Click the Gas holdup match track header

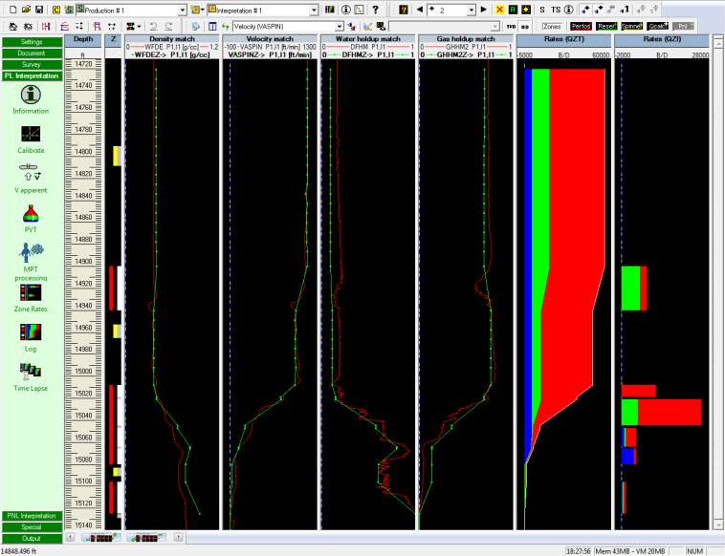tap(466, 39)
